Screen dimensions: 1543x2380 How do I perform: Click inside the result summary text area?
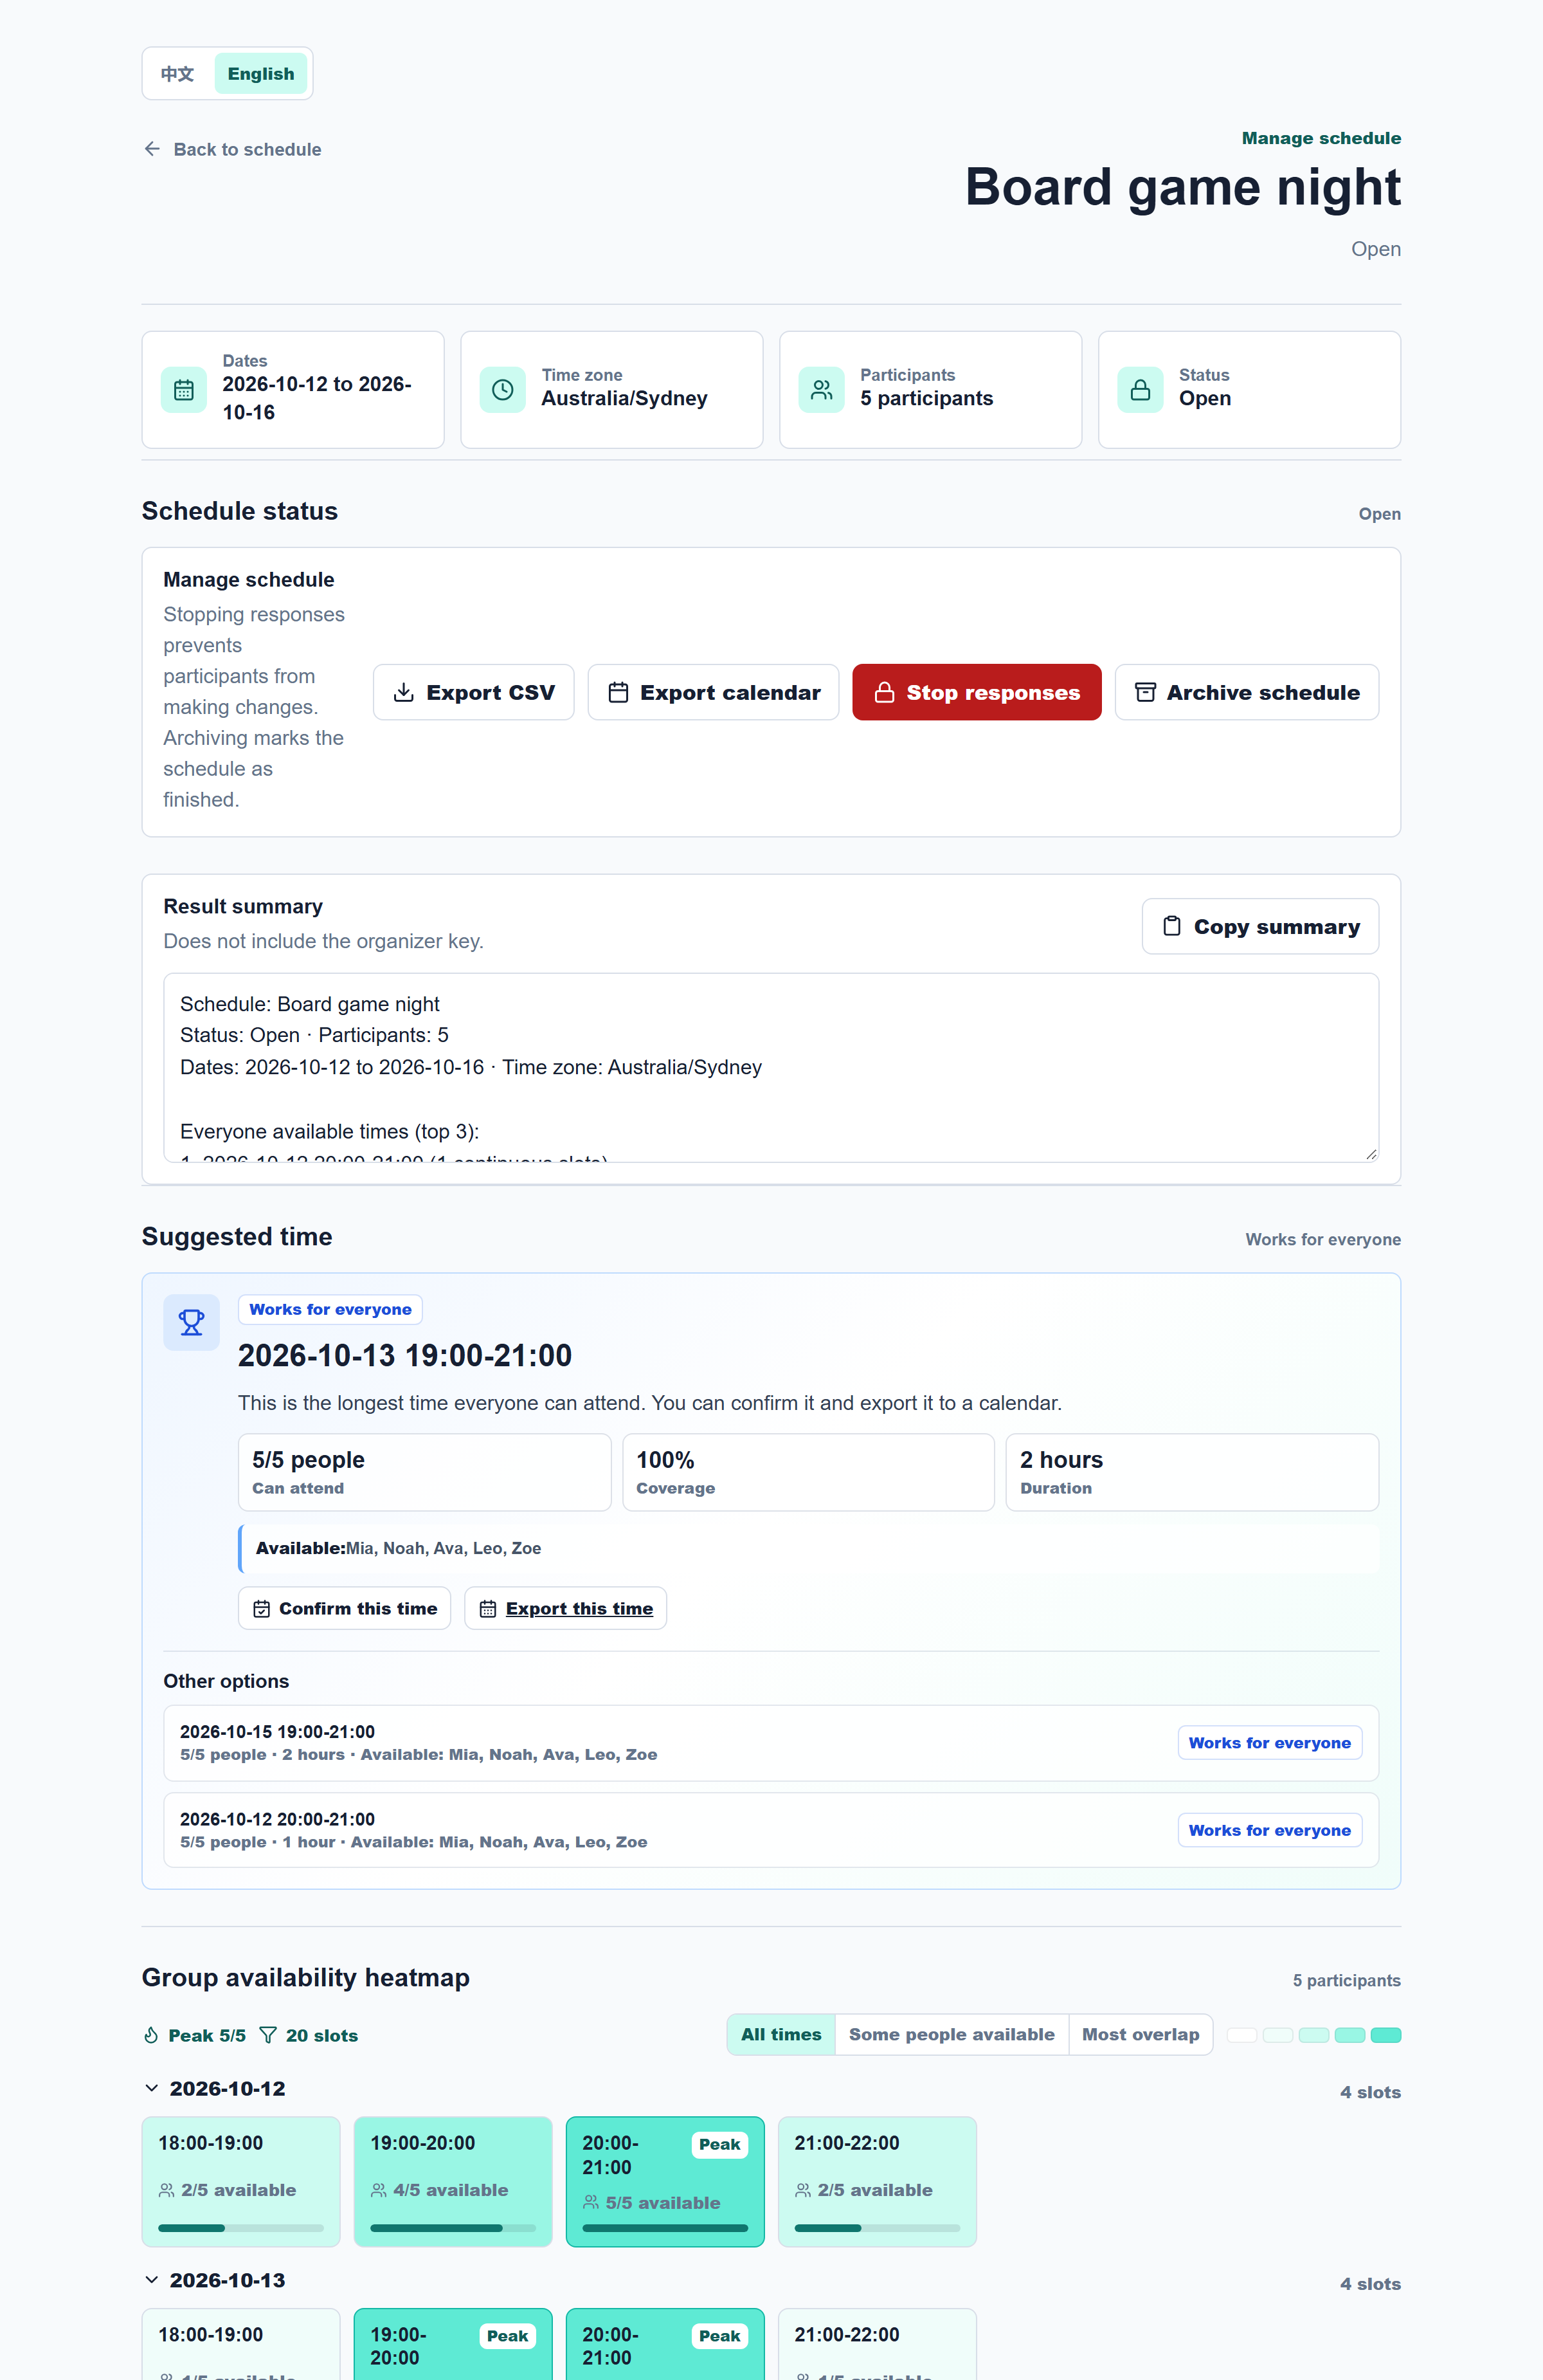click(771, 1067)
